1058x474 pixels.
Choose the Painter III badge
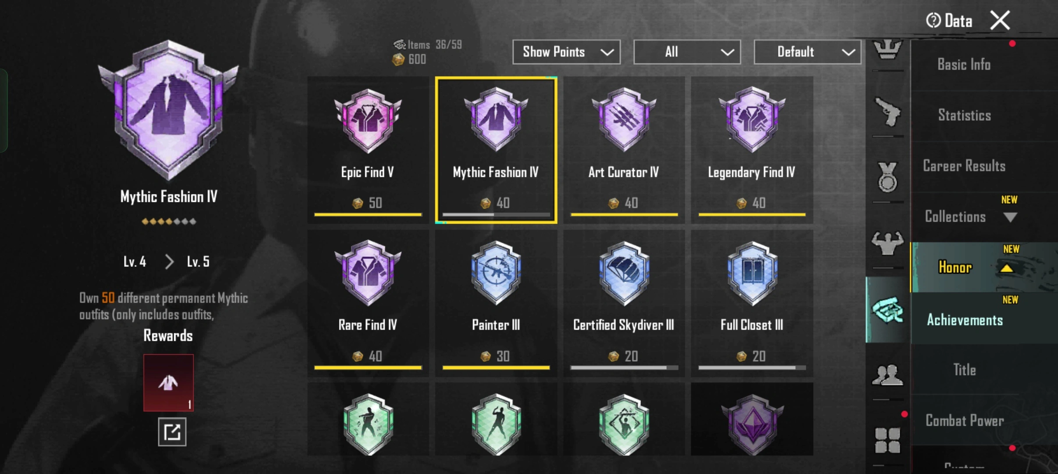pos(496,303)
